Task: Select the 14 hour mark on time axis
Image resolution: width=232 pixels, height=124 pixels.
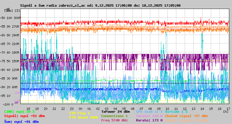Action: click(202, 109)
